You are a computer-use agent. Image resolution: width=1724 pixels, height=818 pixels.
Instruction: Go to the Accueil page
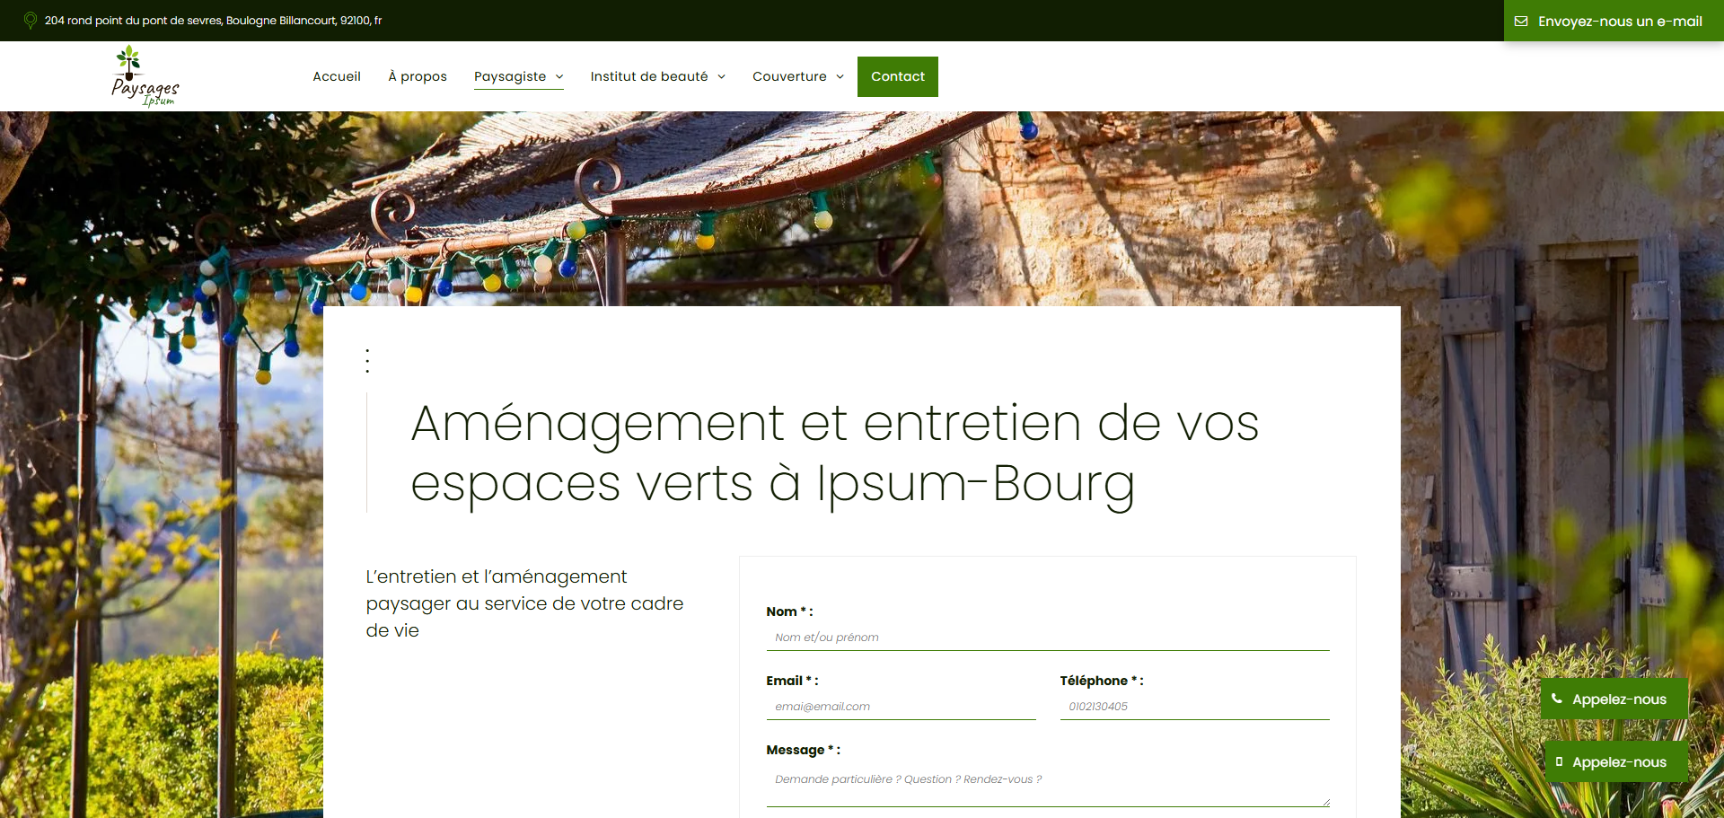[337, 76]
